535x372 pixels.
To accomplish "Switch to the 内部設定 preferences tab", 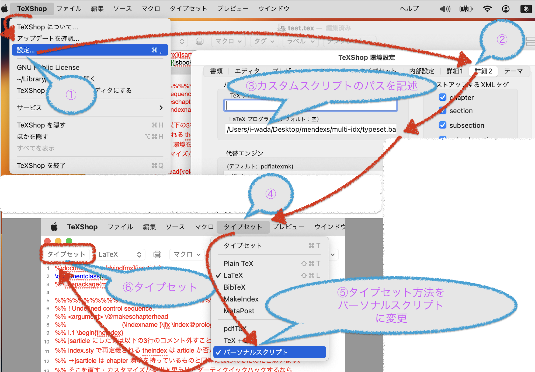I will pos(422,71).
